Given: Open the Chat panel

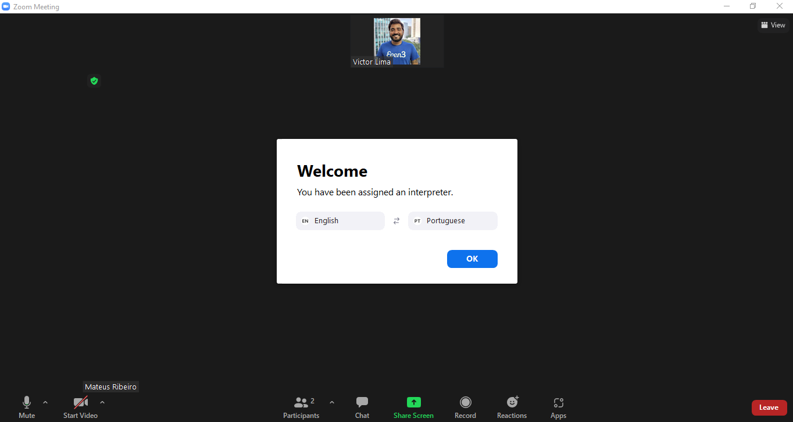Looking at the screenshot, I should [362, 407].
